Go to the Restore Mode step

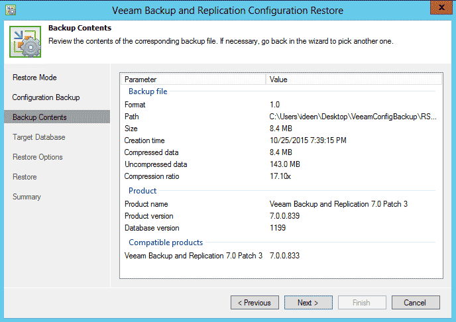(x=34, y=78)
